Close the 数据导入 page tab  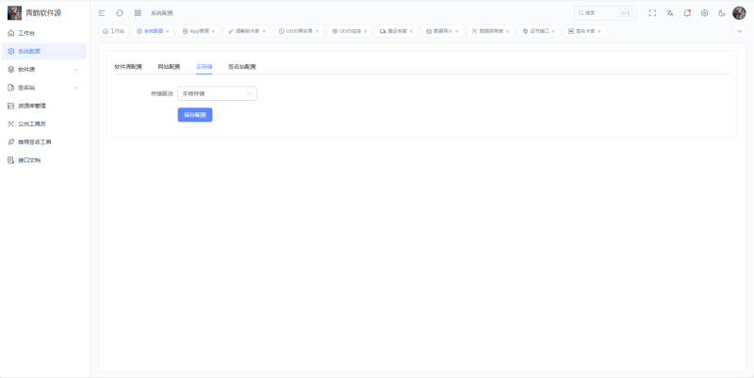click(457, 31)
